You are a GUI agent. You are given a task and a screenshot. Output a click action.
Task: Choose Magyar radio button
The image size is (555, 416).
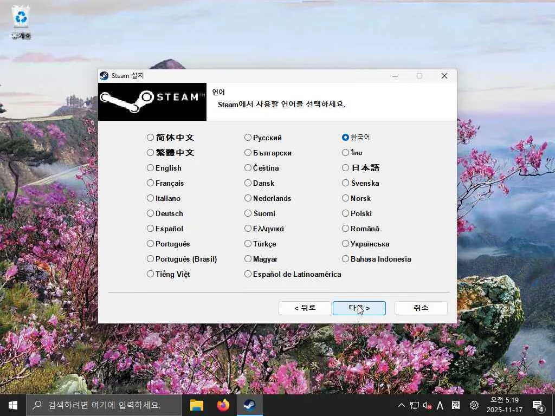coord(261,259)
